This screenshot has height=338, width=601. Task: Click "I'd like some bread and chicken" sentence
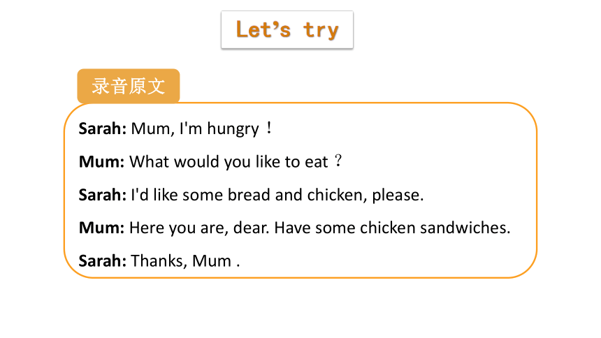[247, 195]
